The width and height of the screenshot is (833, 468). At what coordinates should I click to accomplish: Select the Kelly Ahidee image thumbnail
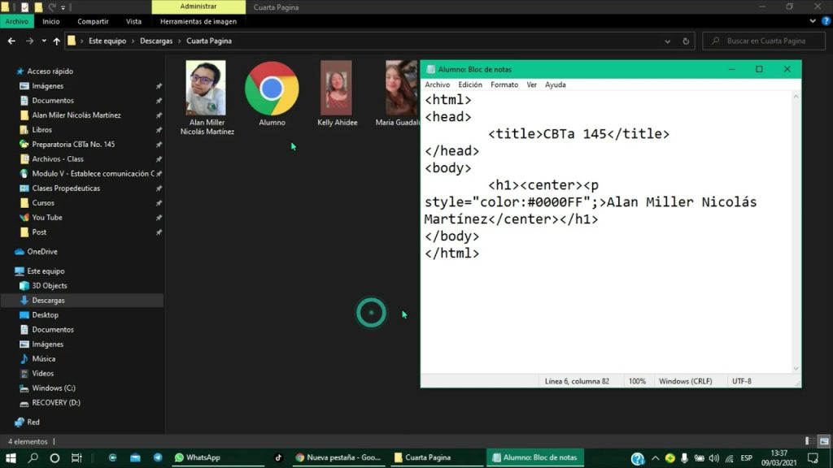[x=336, y=89]
